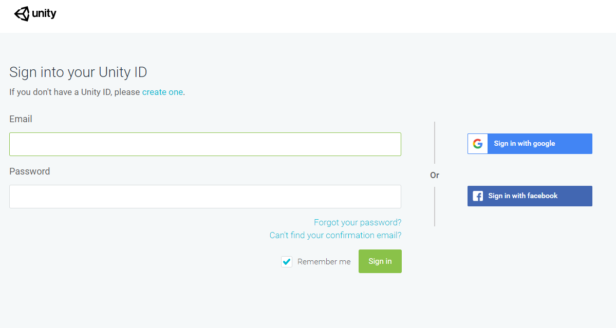Click the Google G logo icon

478,144
